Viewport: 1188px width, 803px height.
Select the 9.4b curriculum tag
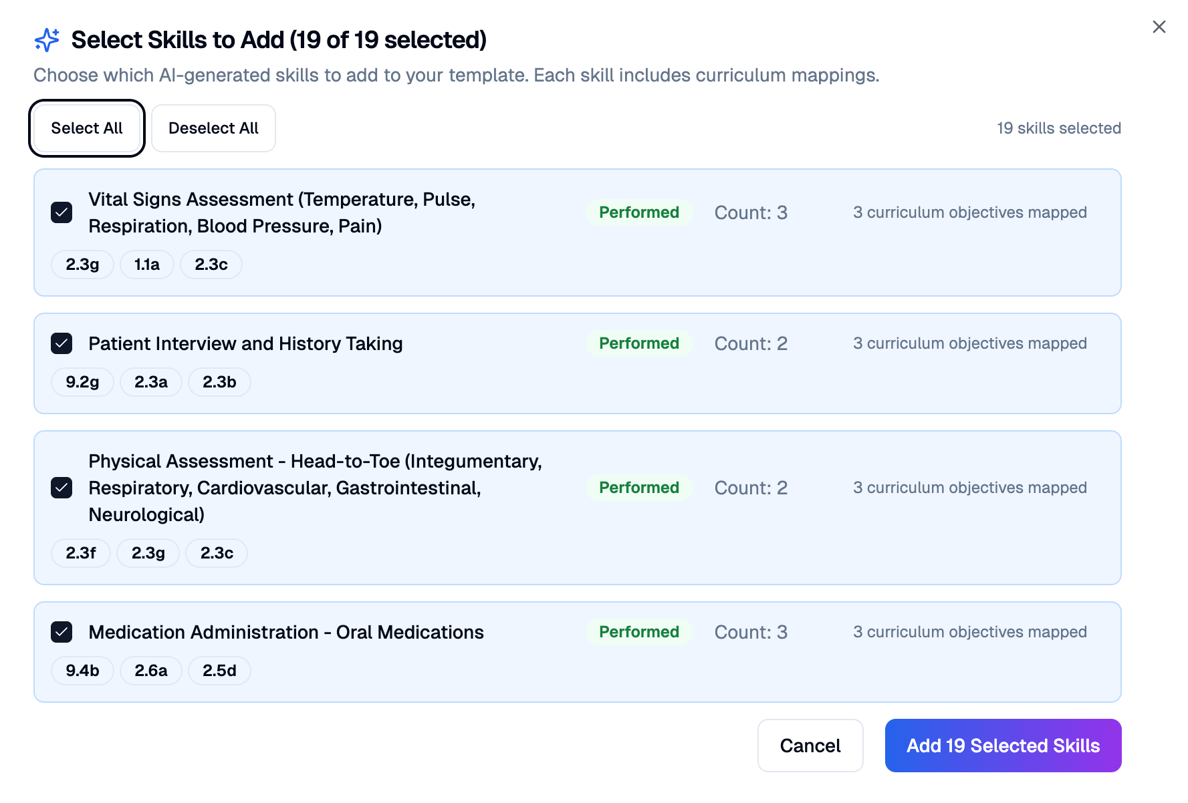82,671
